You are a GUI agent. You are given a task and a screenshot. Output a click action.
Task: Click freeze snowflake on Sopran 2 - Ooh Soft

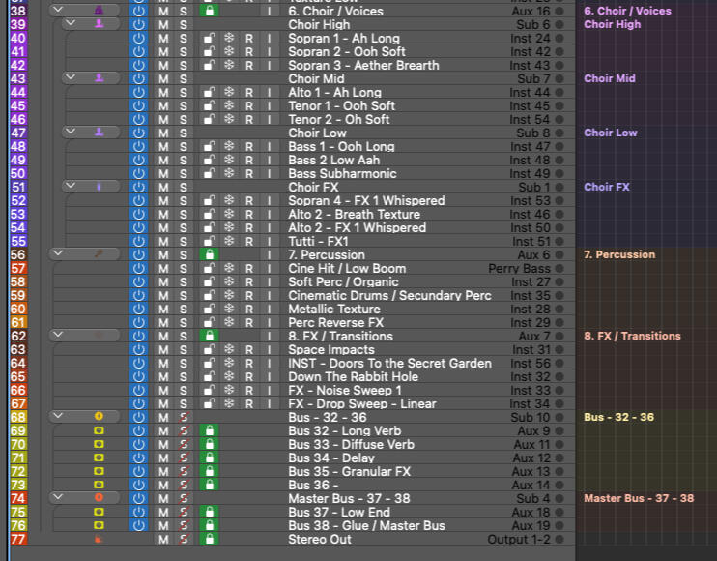pyautogui.click(x=229, y=51)
